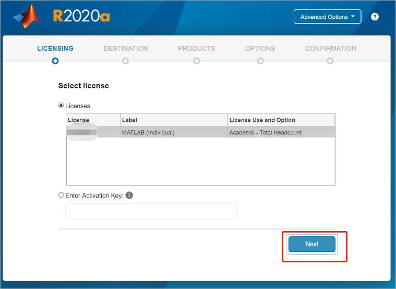Click the LICENSING step circle marker

tap(55, 61)
